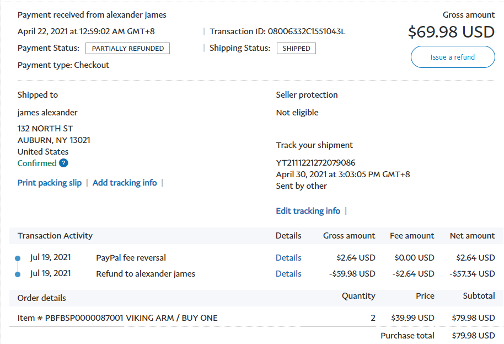Click the help icon next to Confirmed
Screen dimensions: 504x344
point(63,163)
